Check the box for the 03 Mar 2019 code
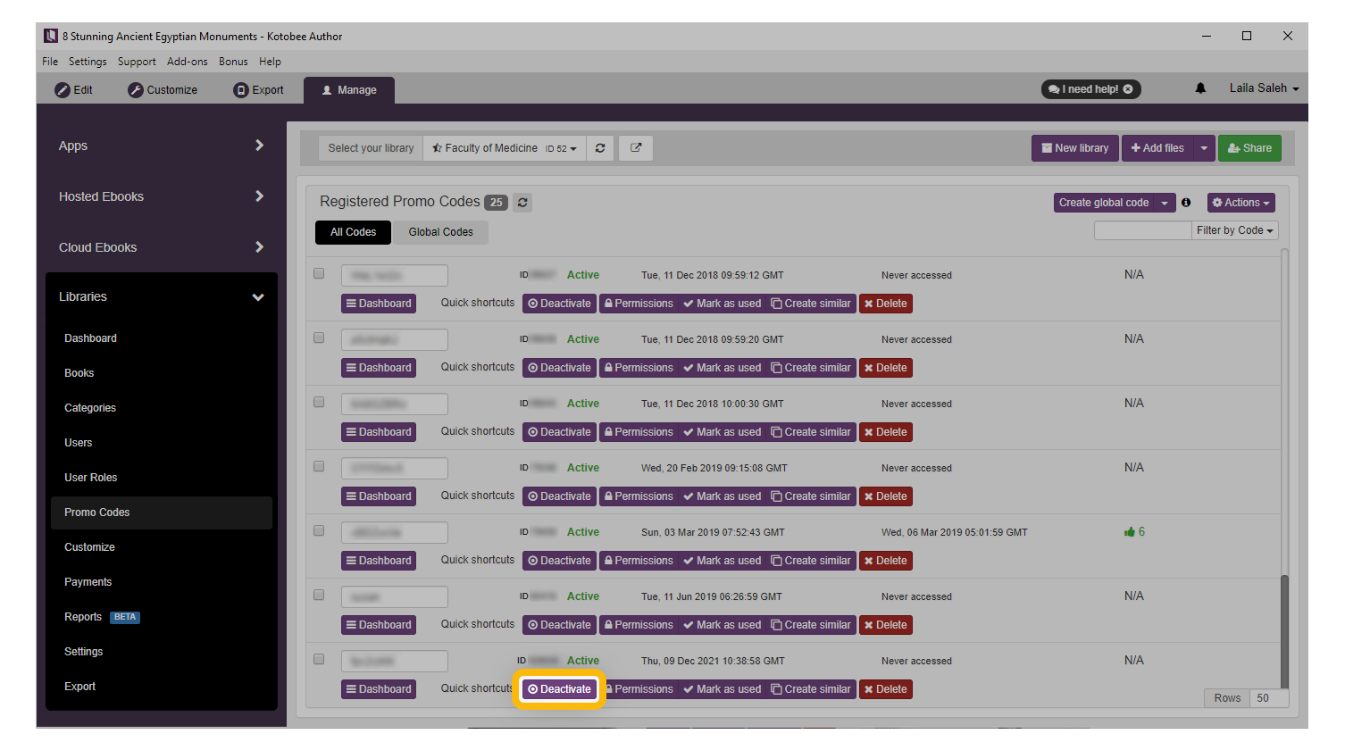1345x750 pixels. pos(319,530)
